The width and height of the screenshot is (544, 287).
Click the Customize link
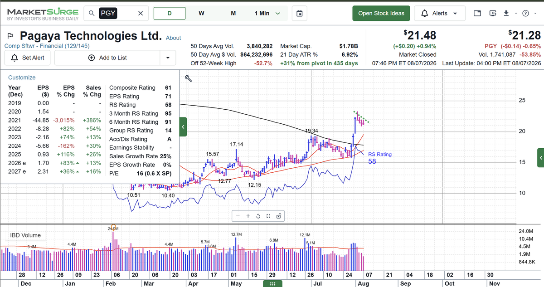(22, 78)
